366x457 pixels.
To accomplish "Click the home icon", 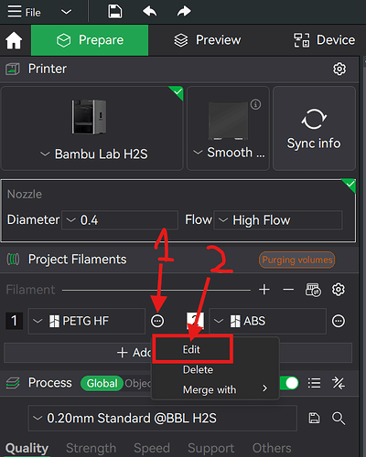I will 14,40.
